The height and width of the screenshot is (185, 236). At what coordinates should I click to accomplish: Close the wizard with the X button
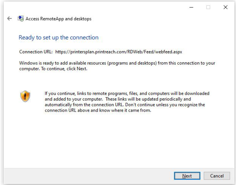tap(225, 7)
